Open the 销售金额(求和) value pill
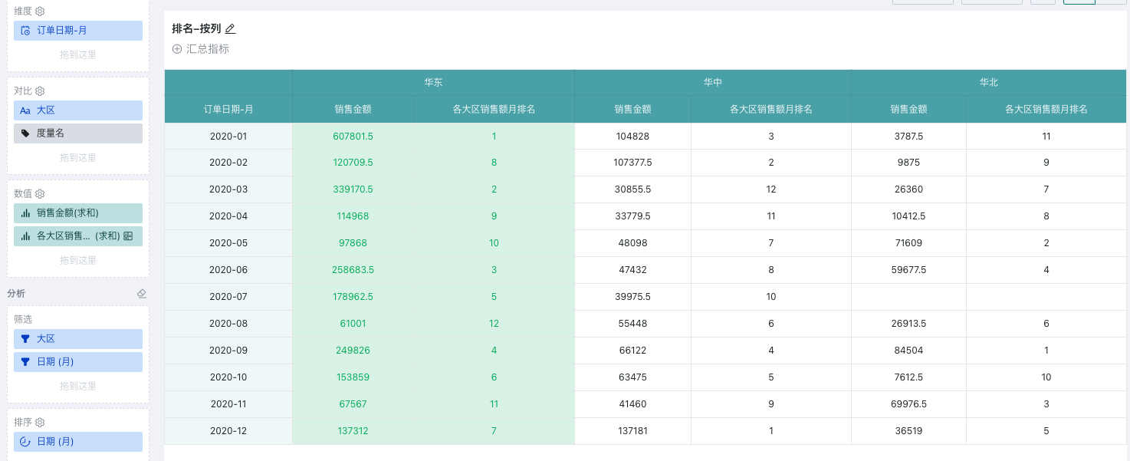Image resolution: width=1130 pixels, height=461 pixels. point(78,213)
